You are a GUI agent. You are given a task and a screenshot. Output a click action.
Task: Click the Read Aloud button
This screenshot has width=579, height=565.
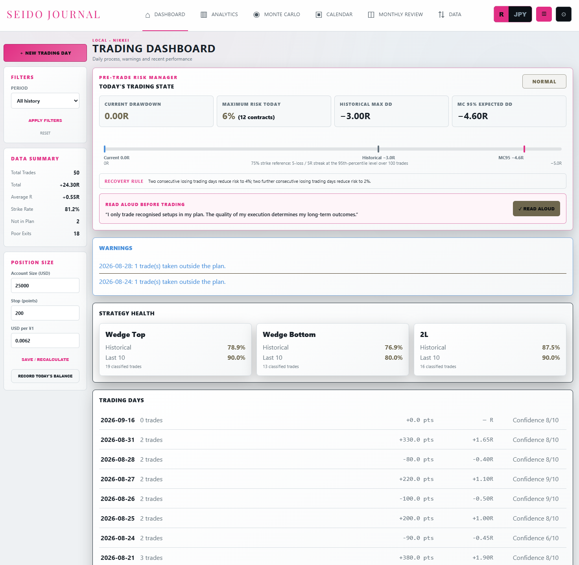coord(537,209)
